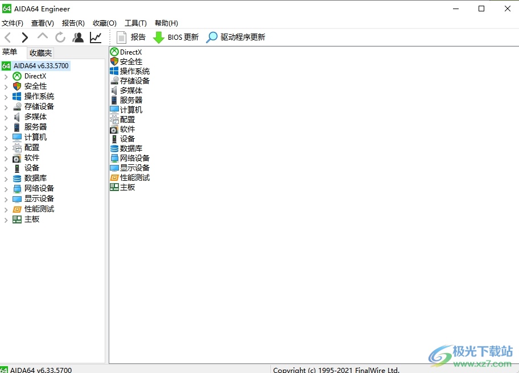Open 数据库 in the right pane
The height and width of the screenshot is (373, 519).
(x=126, y=148)
